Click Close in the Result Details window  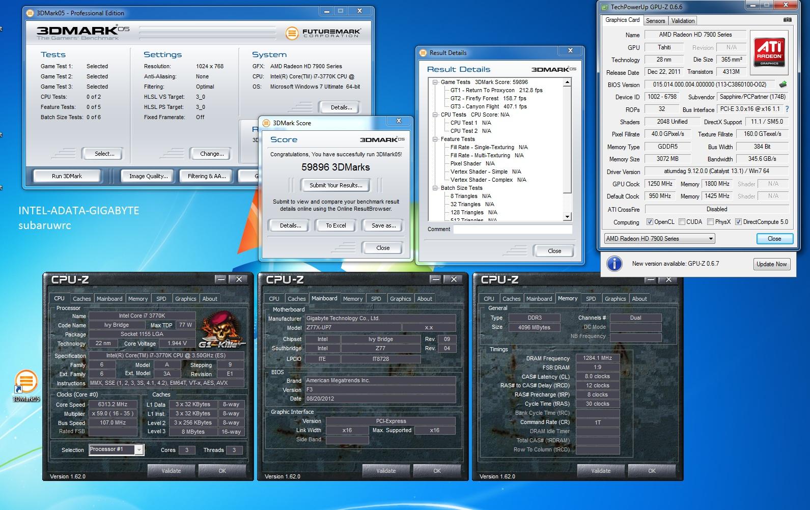coord(554,251)
